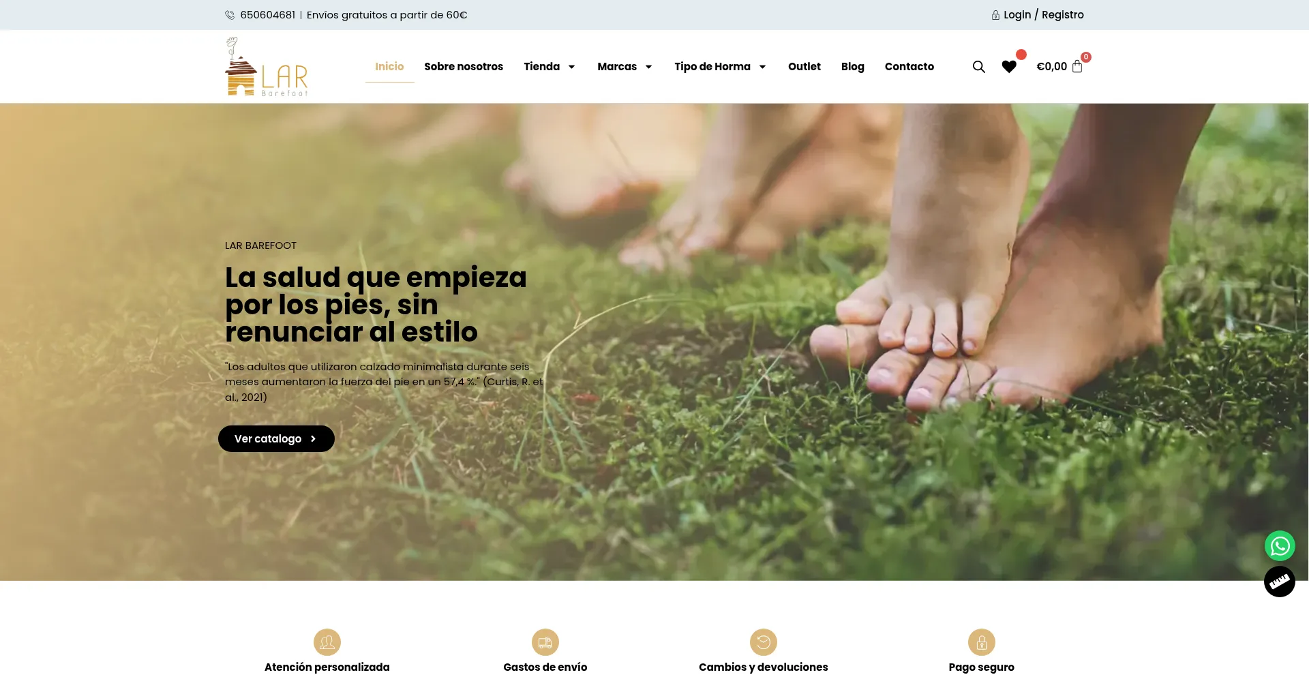The image size is (1309, 677).
Task: Expand the Tipo de Horma dropdown
Action: point(720,67)
